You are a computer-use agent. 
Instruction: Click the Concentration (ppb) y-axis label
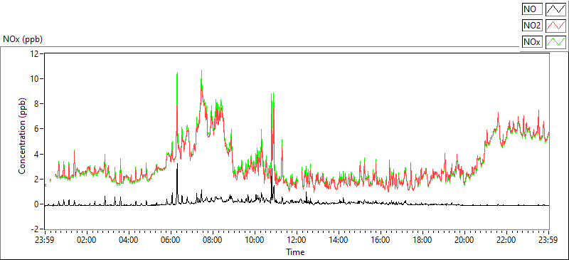click(x=23, y=135)
